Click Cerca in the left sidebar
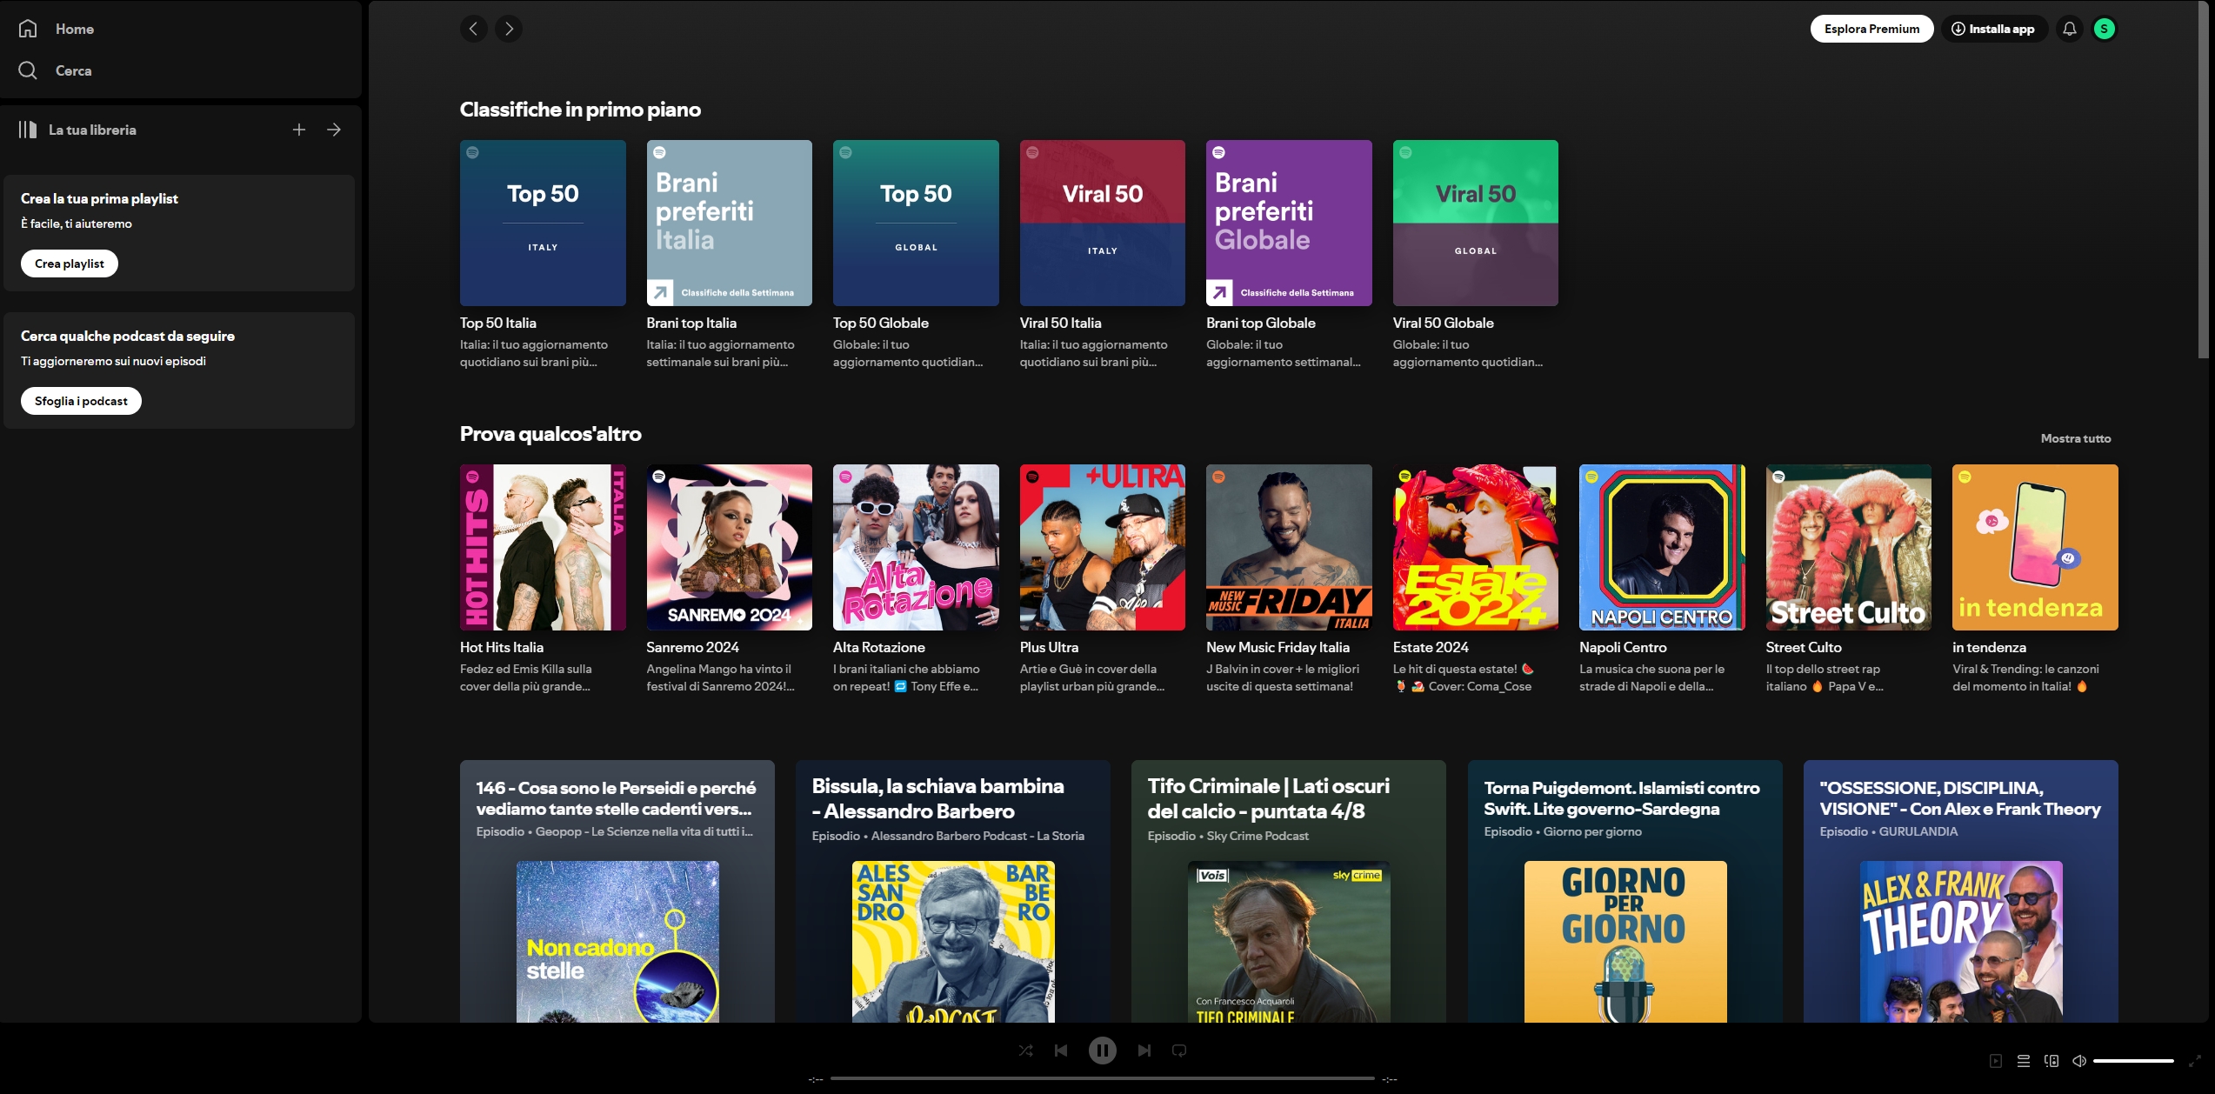Screen dimensions: 2215x1094 tap(72, 68)
